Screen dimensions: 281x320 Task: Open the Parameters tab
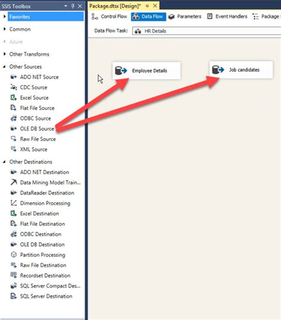pyautogui.click(x=185, y=16)
